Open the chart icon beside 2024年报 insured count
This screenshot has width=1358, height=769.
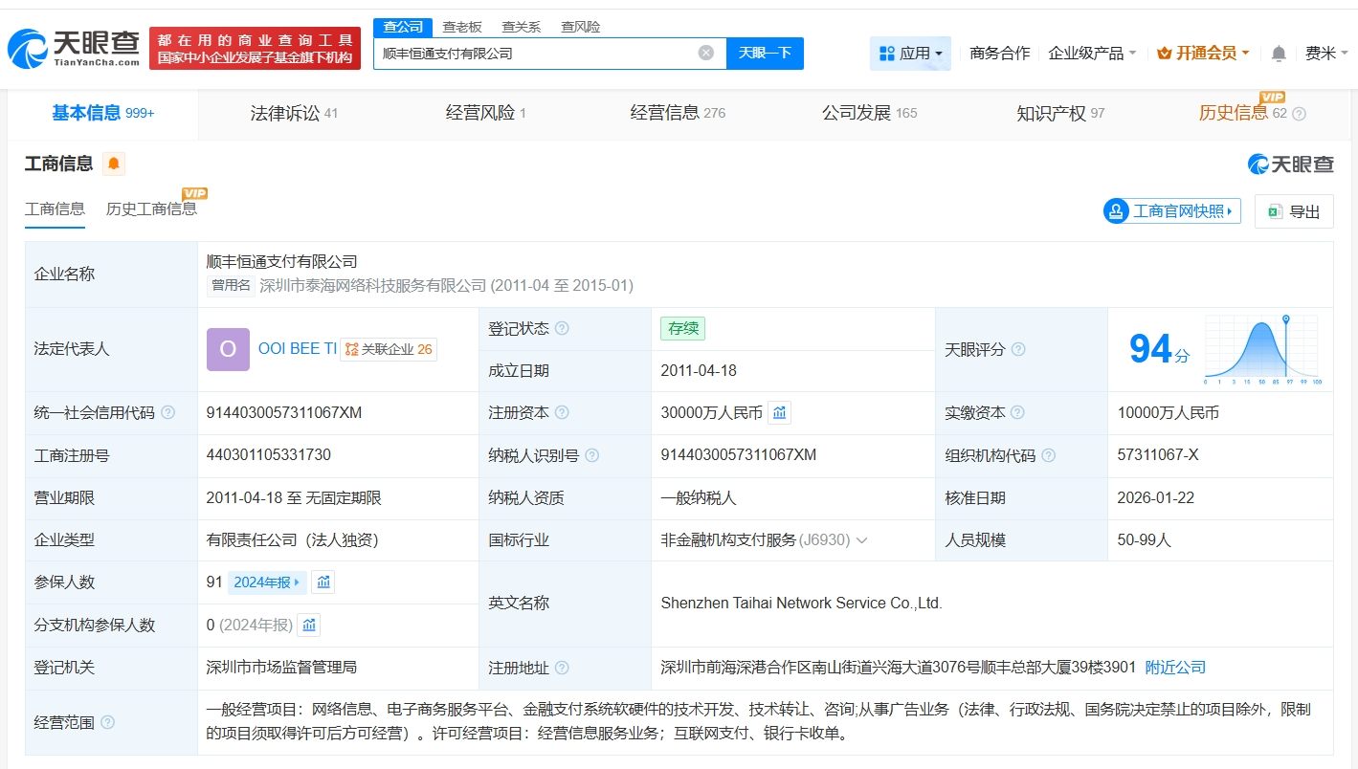(x=323, y=582)
